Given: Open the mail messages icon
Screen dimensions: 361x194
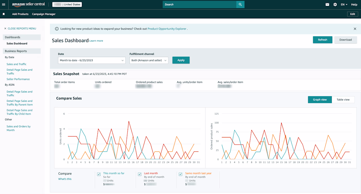Looking at the screenshot, I should point(327,4).
